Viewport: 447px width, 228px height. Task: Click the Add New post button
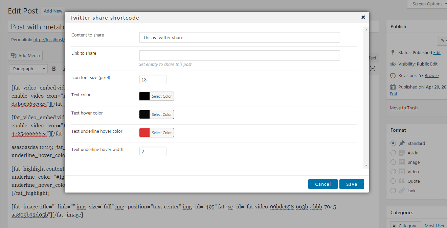[53, 11]
